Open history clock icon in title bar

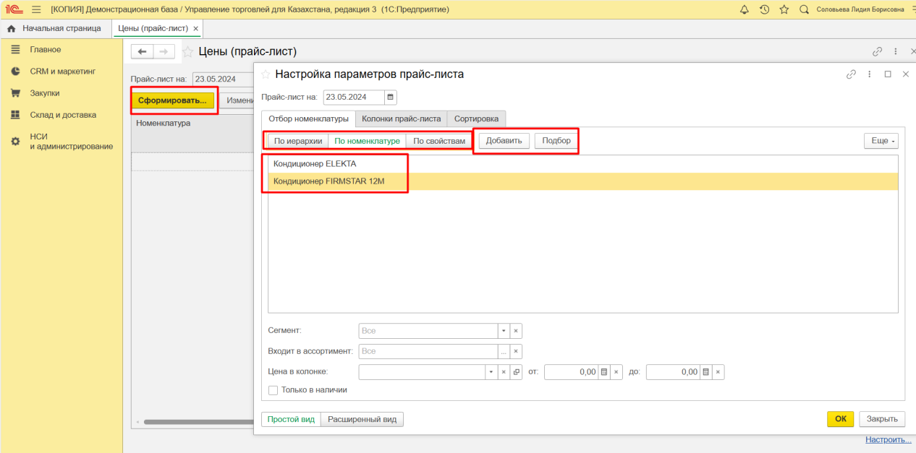pyautogui.click(x=765, y=9)
